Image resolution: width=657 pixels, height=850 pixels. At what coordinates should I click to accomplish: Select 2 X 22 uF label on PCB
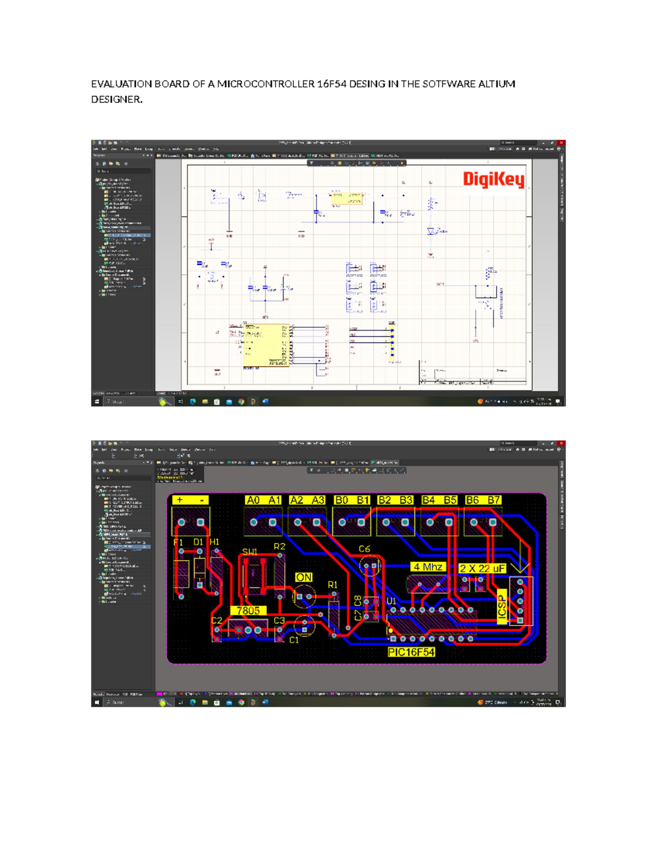482,569
